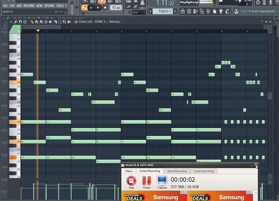Toggle the metronome button
The image size is (279, 201).
point(85,2)
